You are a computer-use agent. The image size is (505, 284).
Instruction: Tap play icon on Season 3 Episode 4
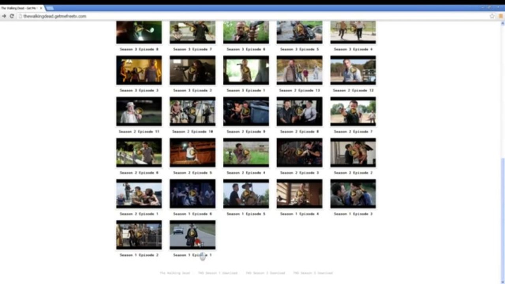(x=353, y=28)
